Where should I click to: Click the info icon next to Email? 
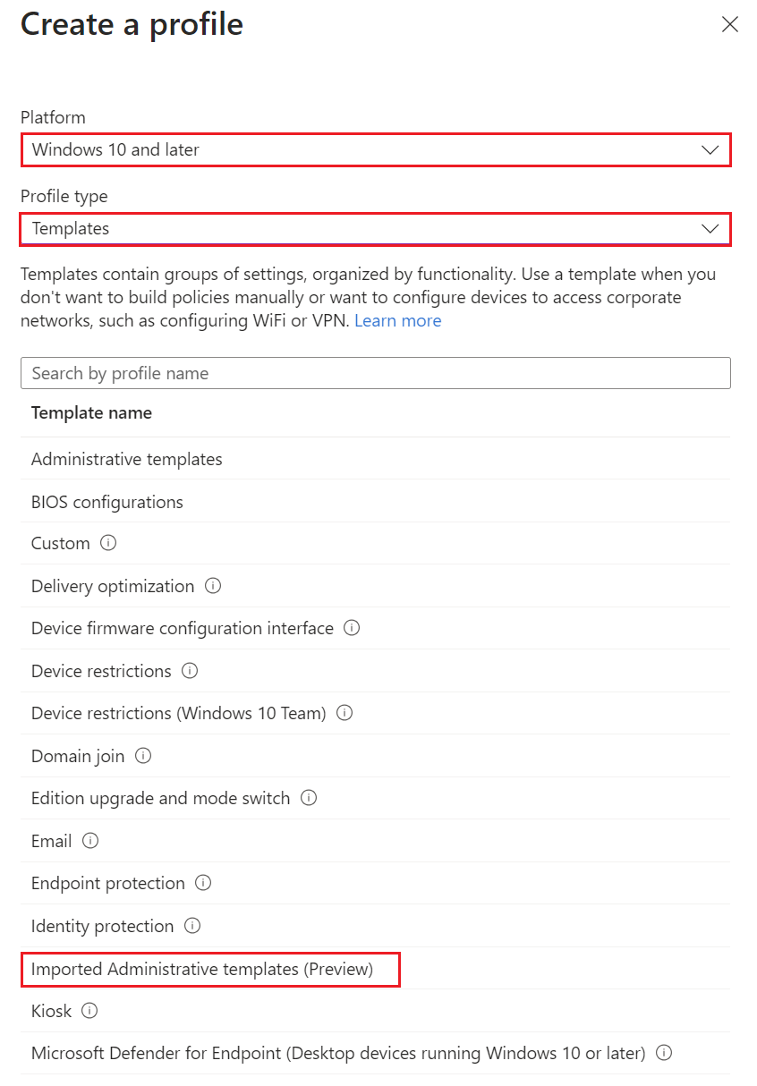coord(89,841)
